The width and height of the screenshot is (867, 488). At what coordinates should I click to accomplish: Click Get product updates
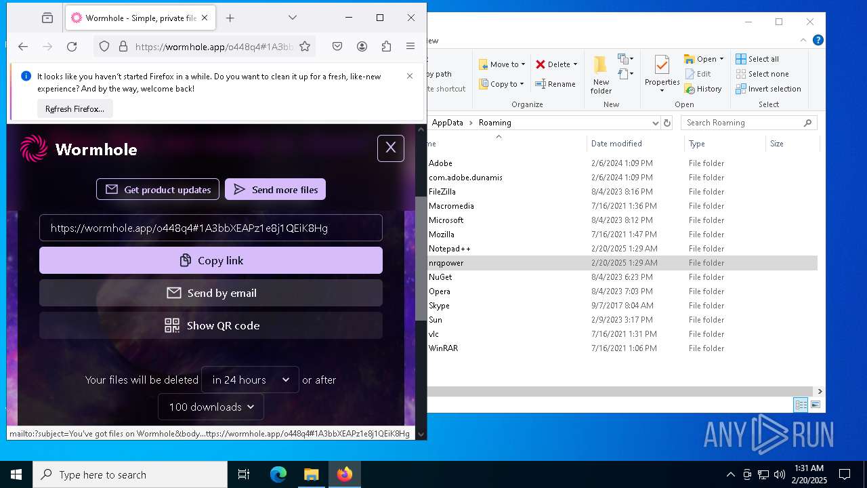pos(158,189)
